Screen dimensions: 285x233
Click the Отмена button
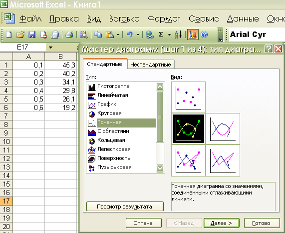point(144,223)
